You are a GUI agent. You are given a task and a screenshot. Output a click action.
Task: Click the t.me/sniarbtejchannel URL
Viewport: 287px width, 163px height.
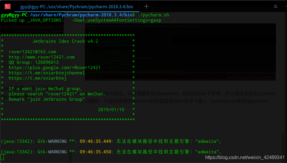(47, 73)
